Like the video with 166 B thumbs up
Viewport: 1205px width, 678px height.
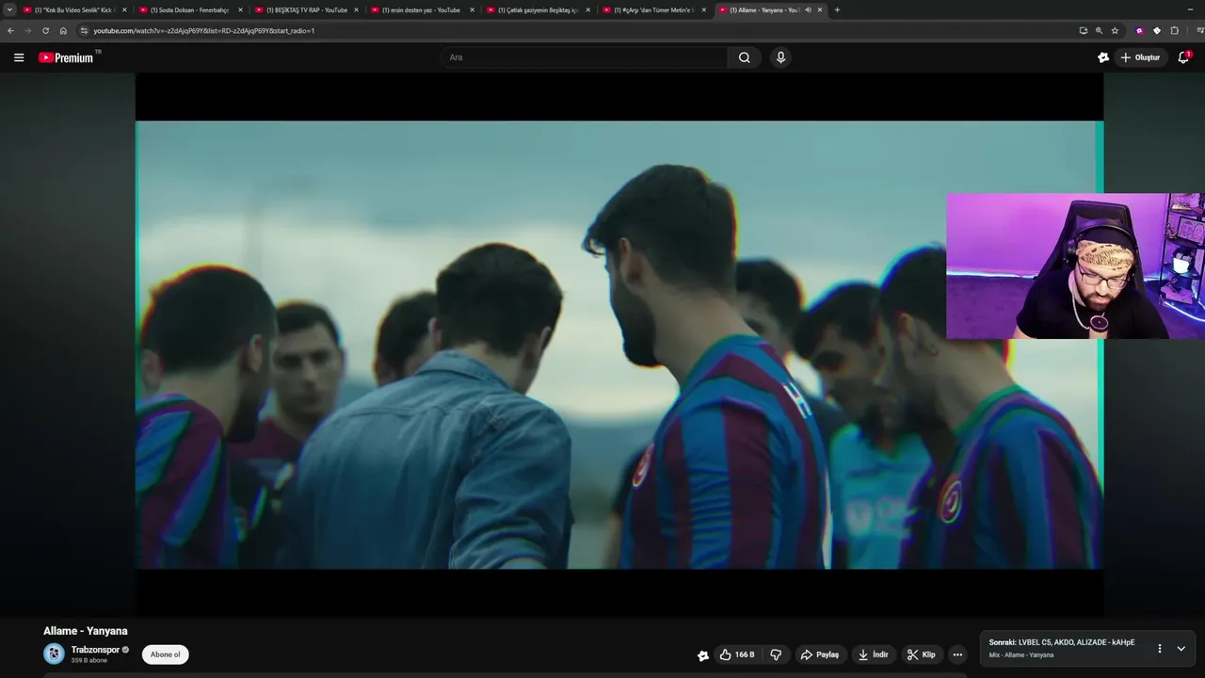[737, 654]
